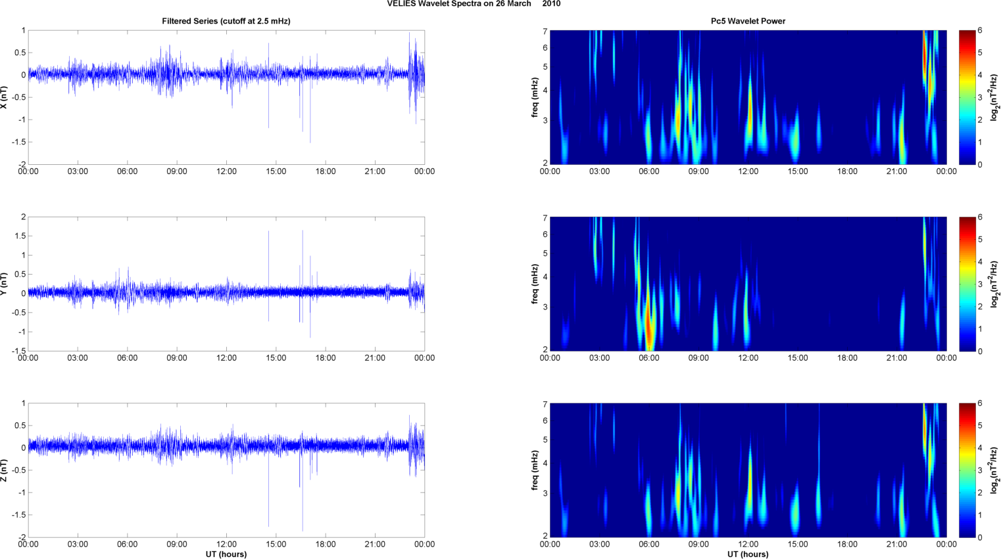Image resolution: width=1001 pixels, height=559 pixels.
Task: Click the 'freq (mHz)' label of the top spectrogram
Action: click(535, 97)
